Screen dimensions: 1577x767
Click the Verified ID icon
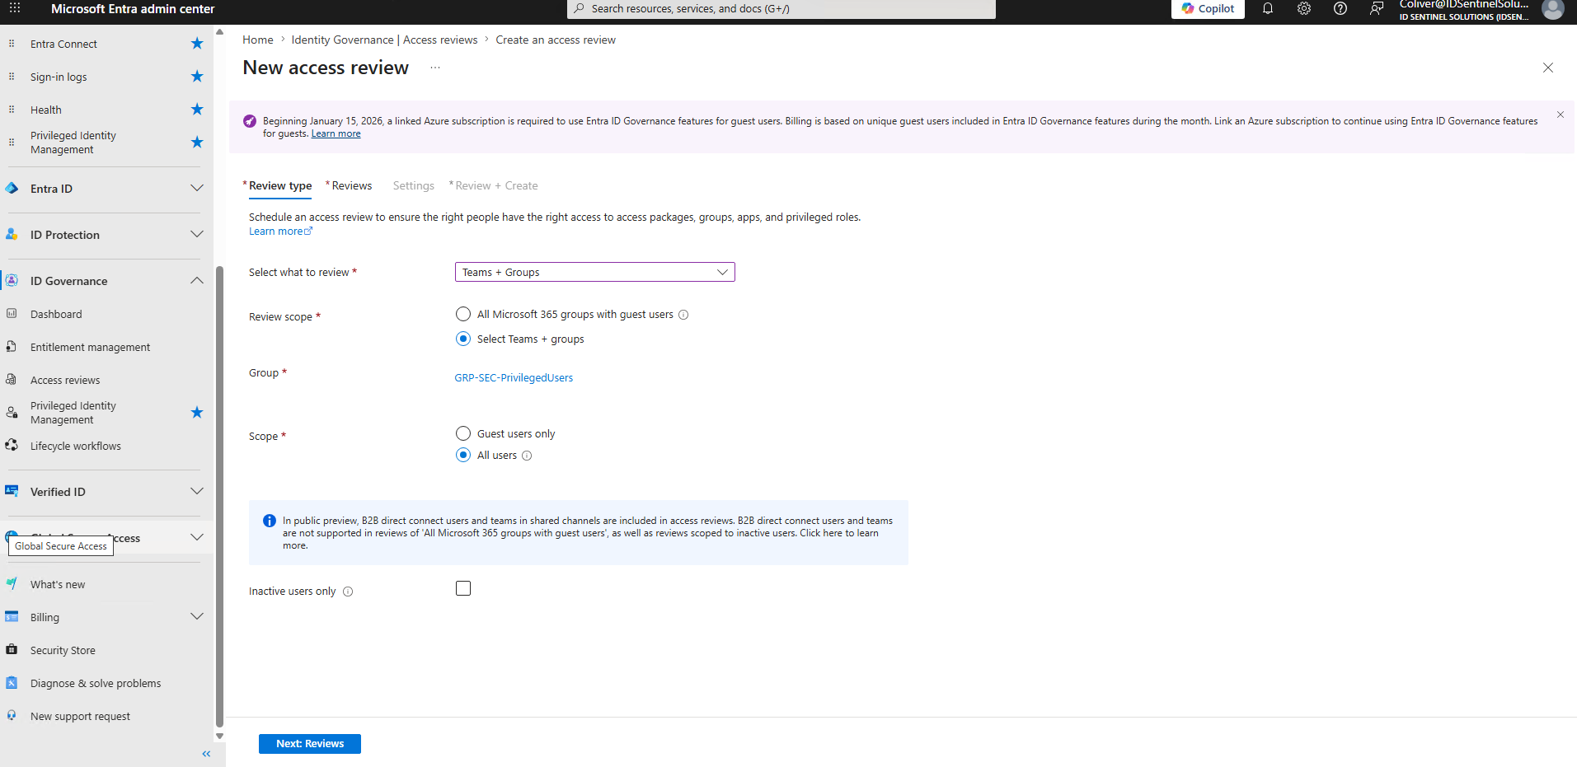[x=12, y=492]
